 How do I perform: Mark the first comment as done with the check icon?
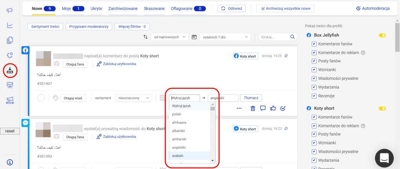283,108
